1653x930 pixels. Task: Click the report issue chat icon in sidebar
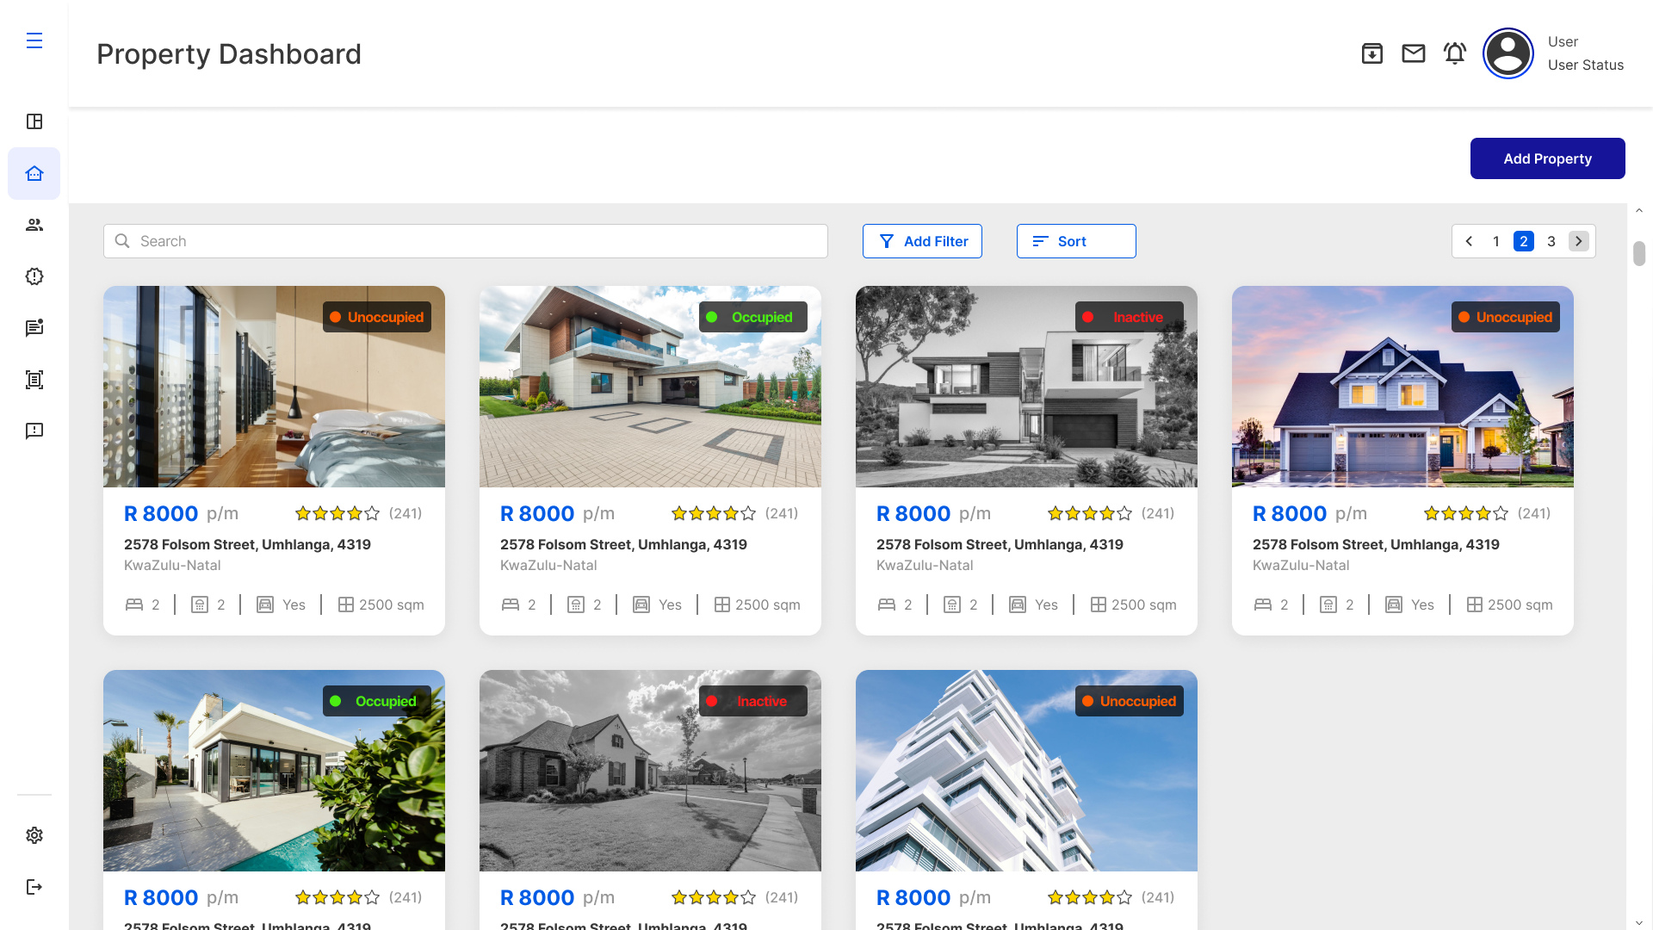click(x=34, y=431)
